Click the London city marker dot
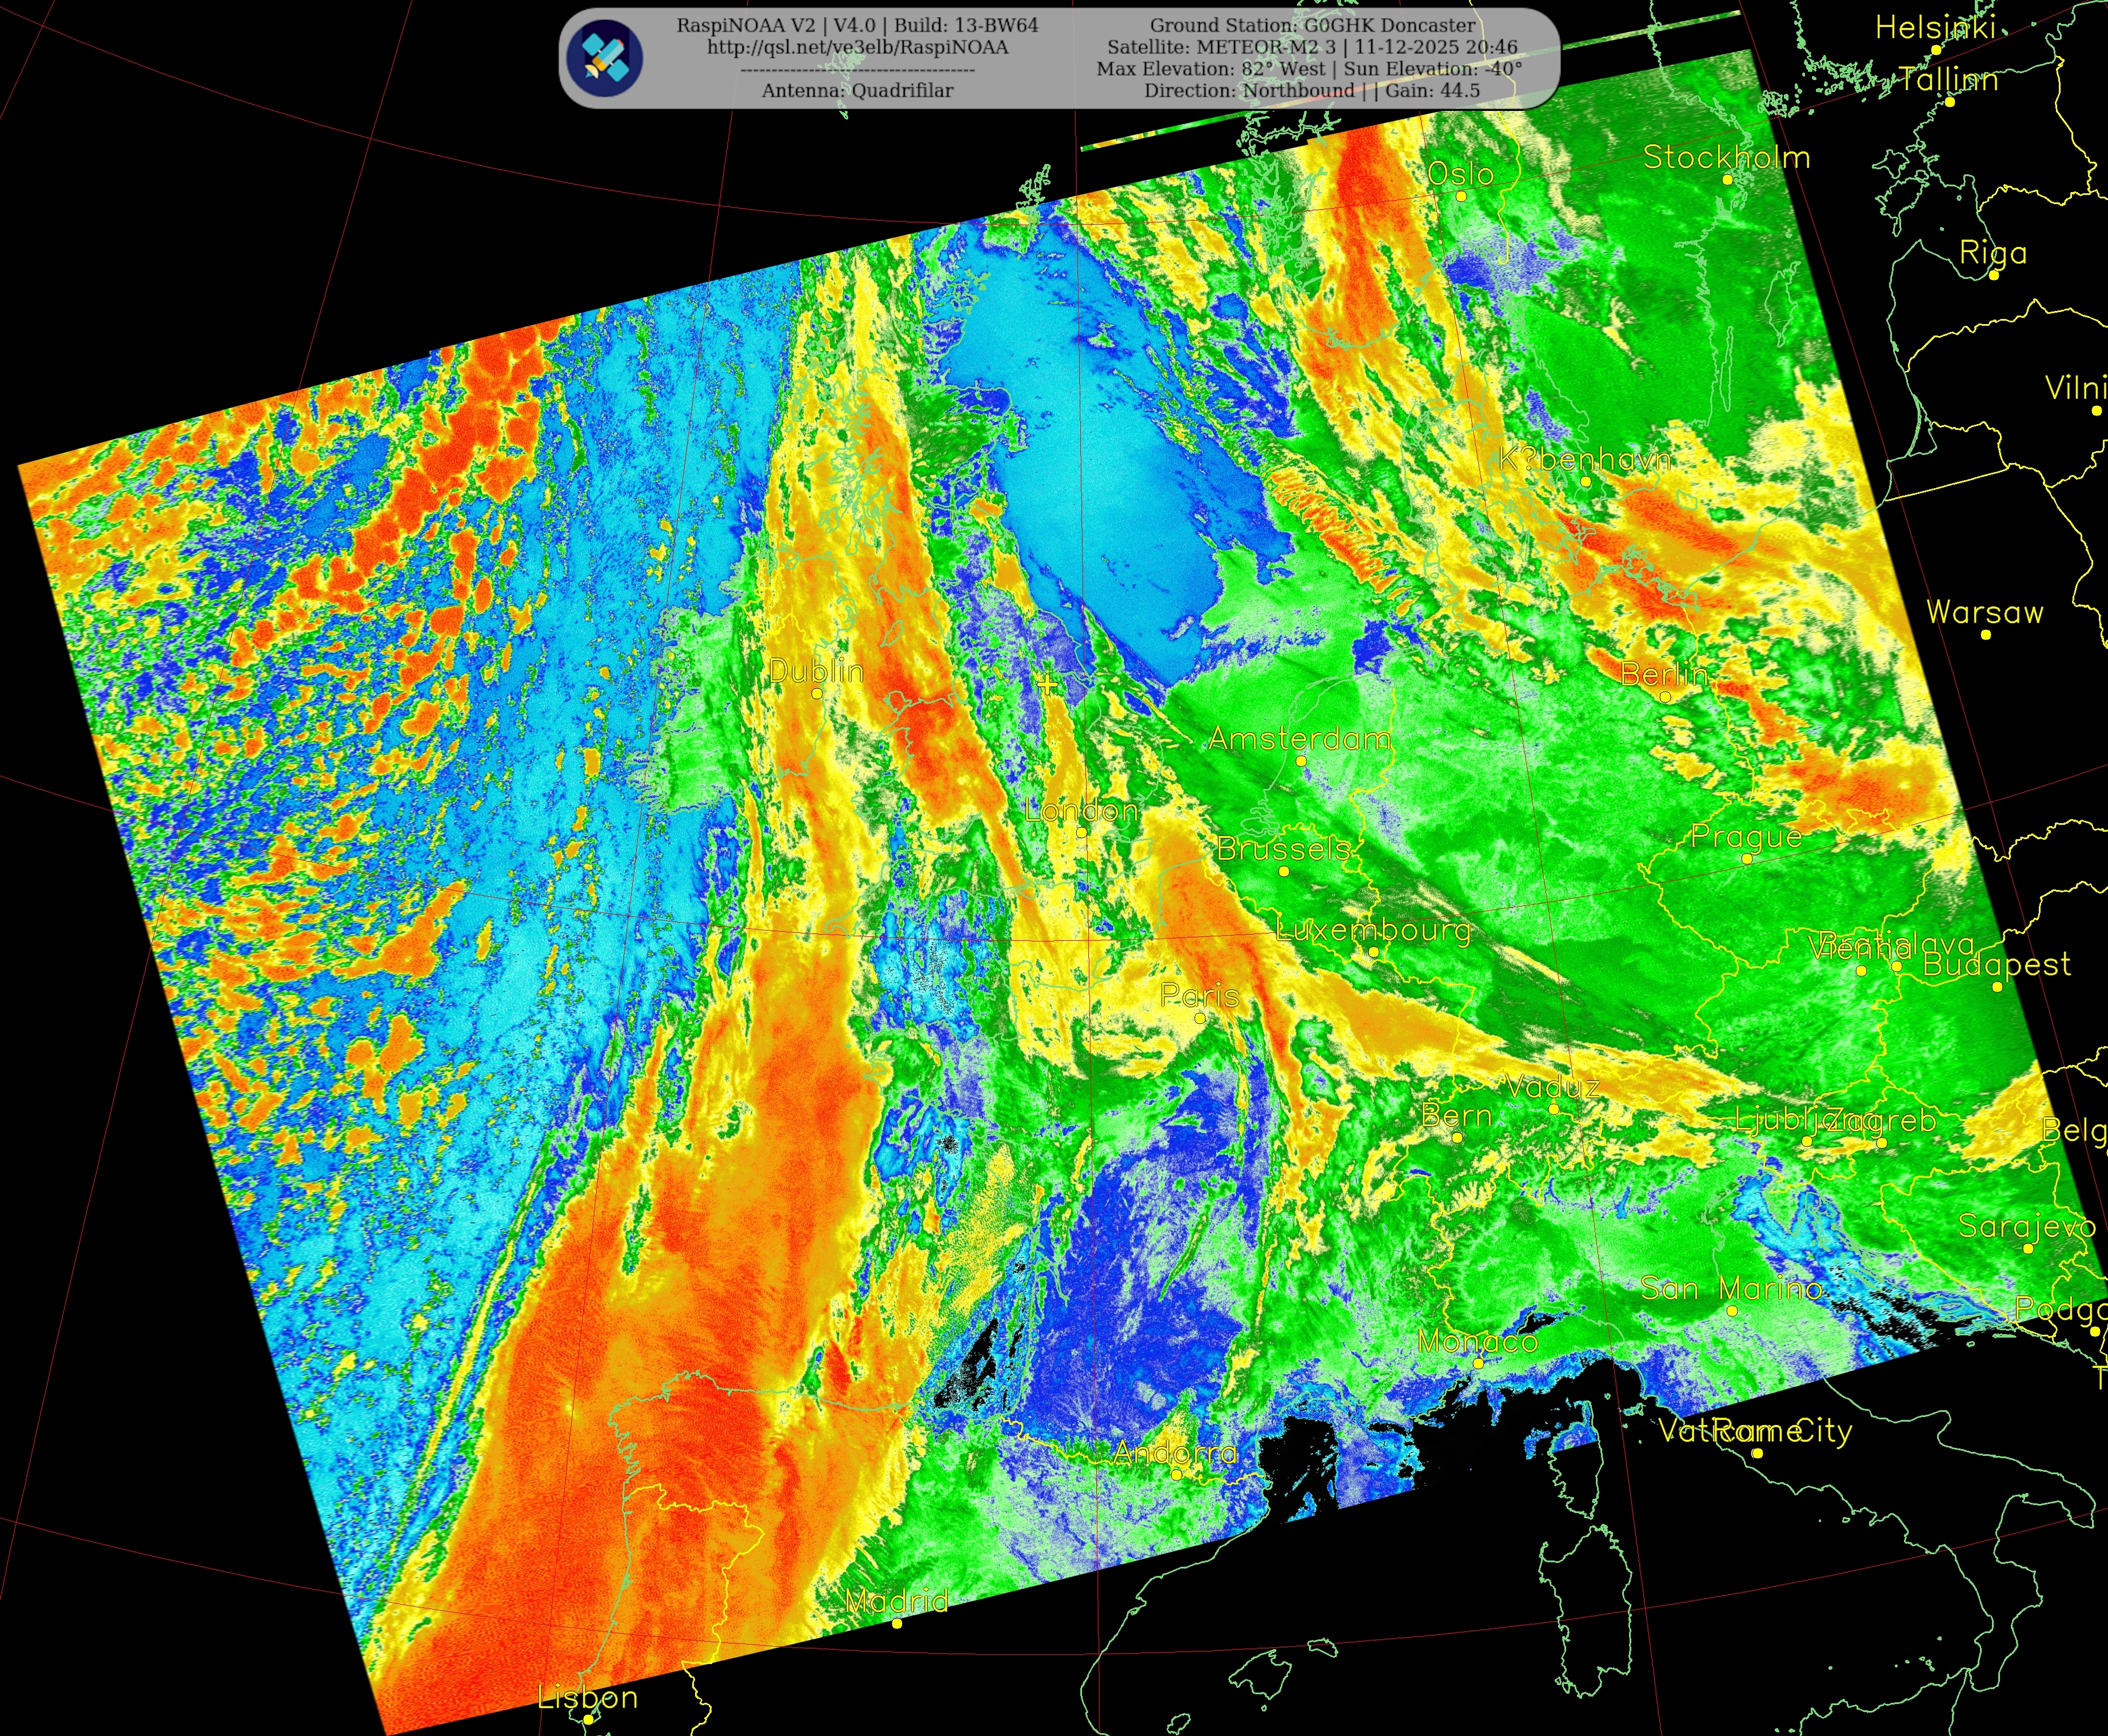The height and width of the screenshot is (1736, 2108). click(x=1081, y=832)
